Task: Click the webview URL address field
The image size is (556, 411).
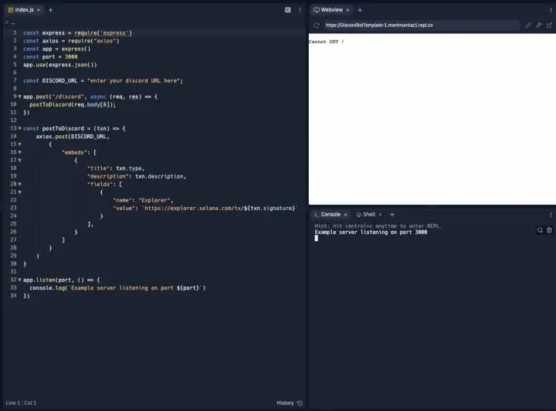Action: pyautogui.click(x=422, y=25)
